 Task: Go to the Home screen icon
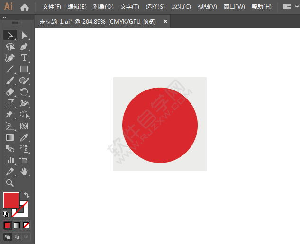coord(25,7)
